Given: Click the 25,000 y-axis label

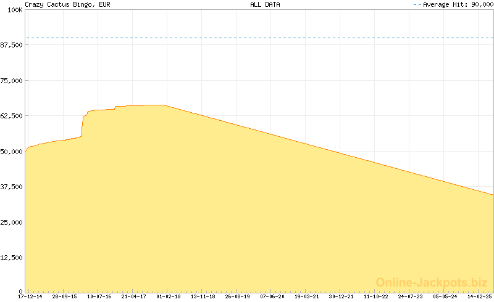Looking at the screenshot, I should pyautogui.click(x=12, y=222).
